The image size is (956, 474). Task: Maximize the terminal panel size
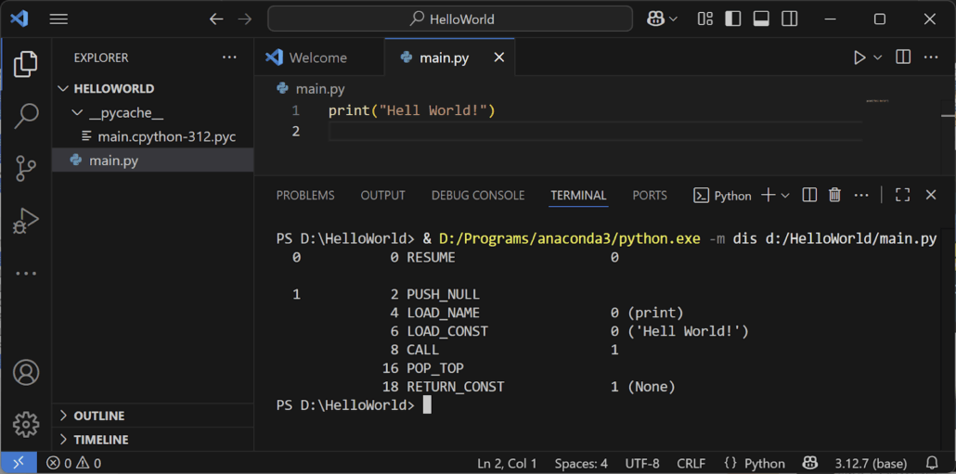[x=902, y=195]
